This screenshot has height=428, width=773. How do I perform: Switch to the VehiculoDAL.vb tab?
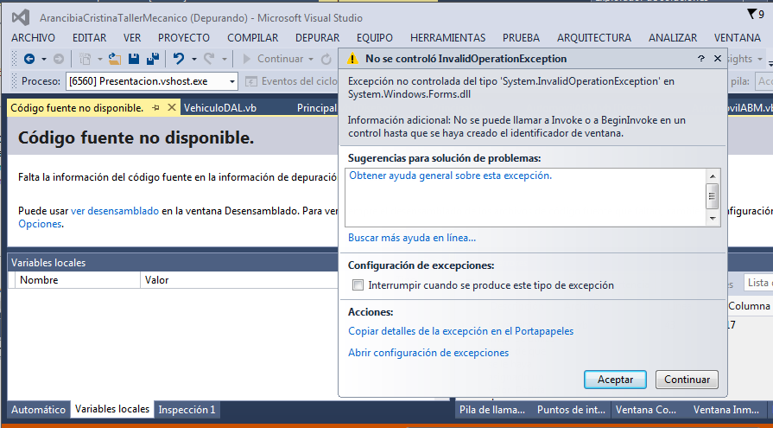click(220, 107)
